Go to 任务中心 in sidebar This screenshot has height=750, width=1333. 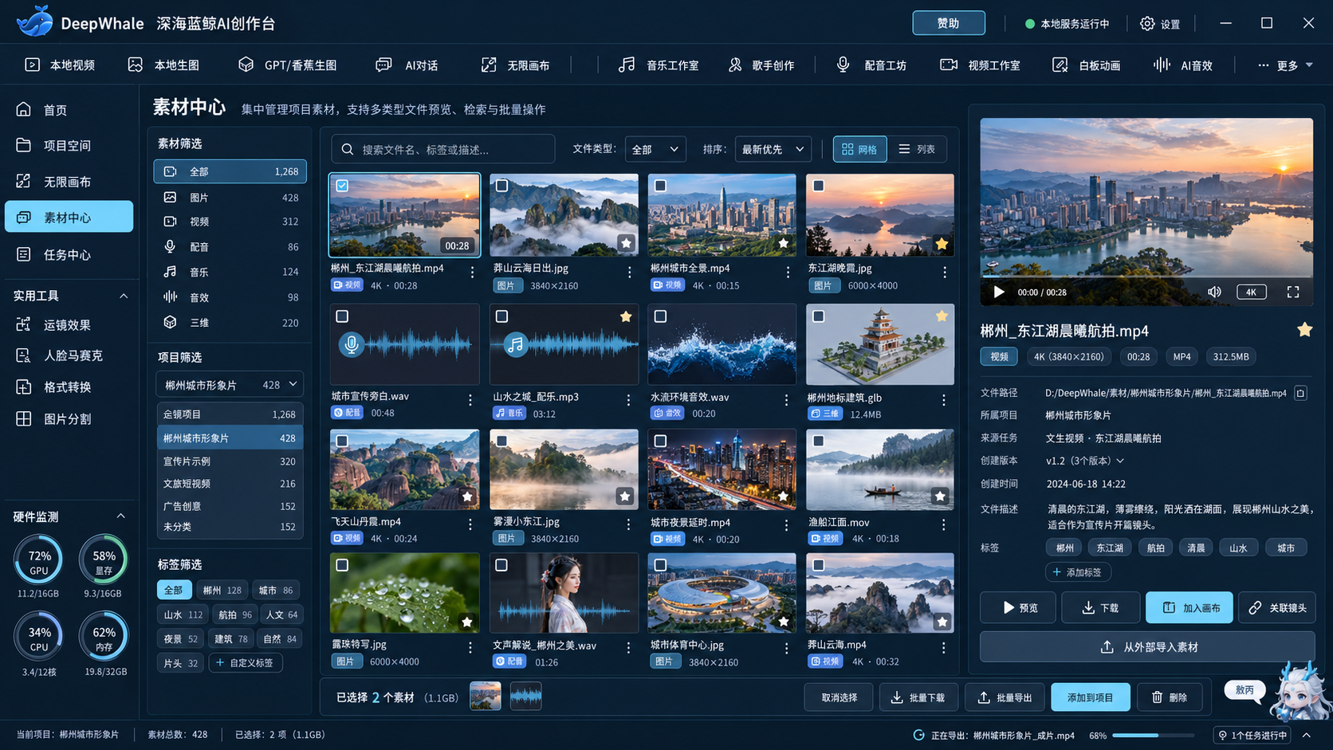point(69,254)
